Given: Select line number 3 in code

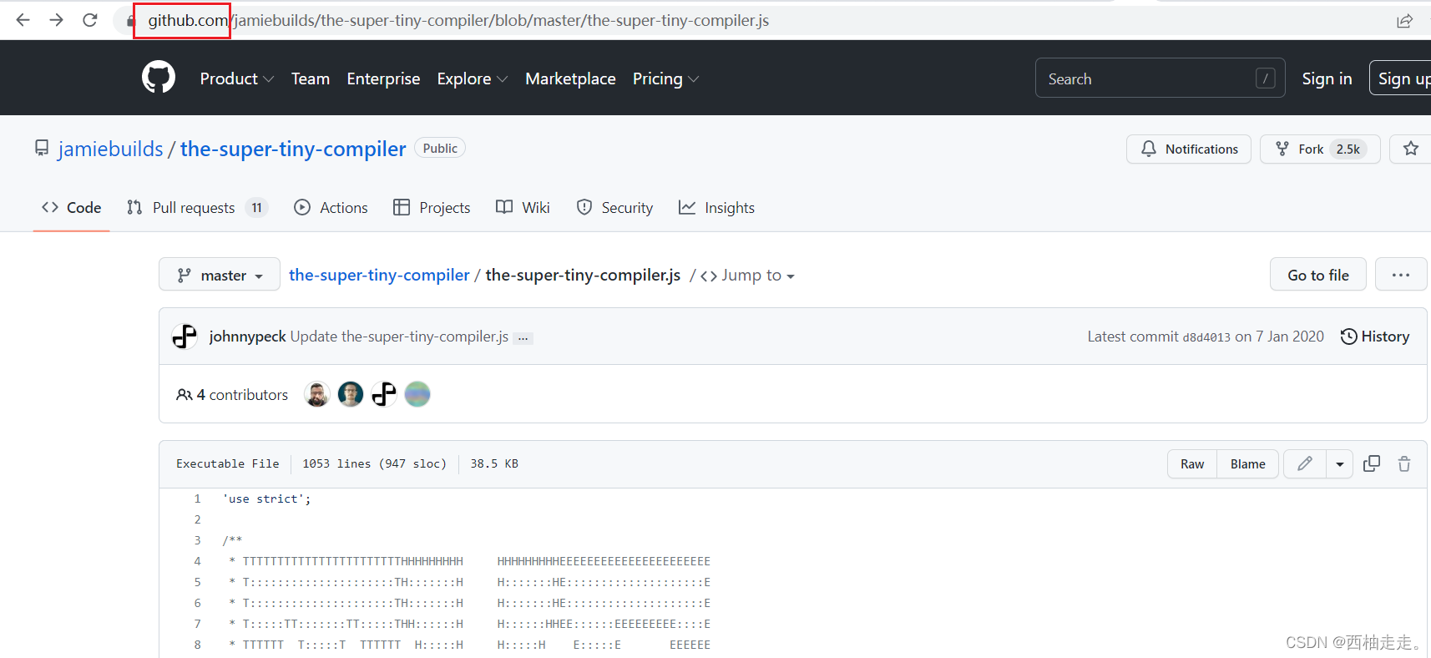Looking at the screenshot, I should pyautogui.click(x=198, y=540).
